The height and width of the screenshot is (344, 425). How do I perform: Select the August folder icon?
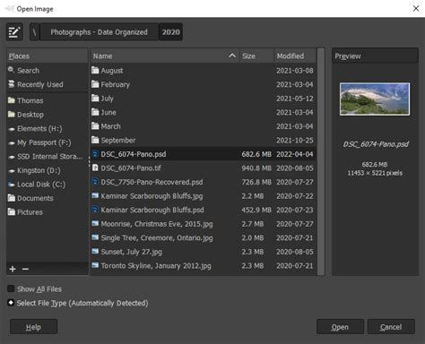click(x=95, y=70)
